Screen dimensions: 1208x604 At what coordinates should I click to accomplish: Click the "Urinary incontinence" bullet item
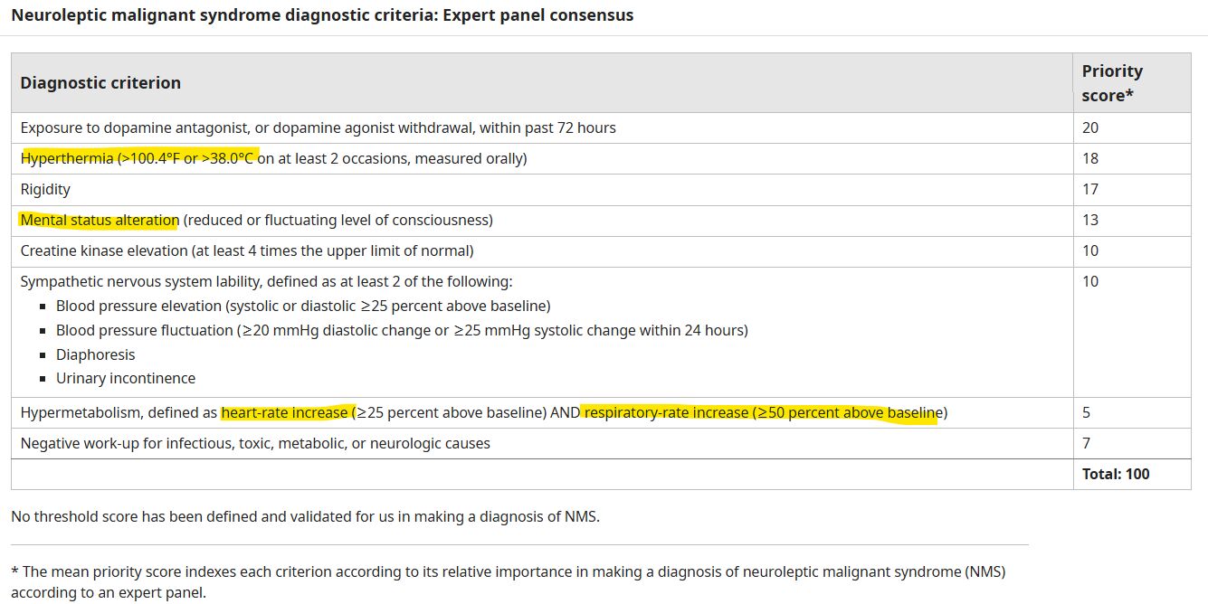click(126, 378)
